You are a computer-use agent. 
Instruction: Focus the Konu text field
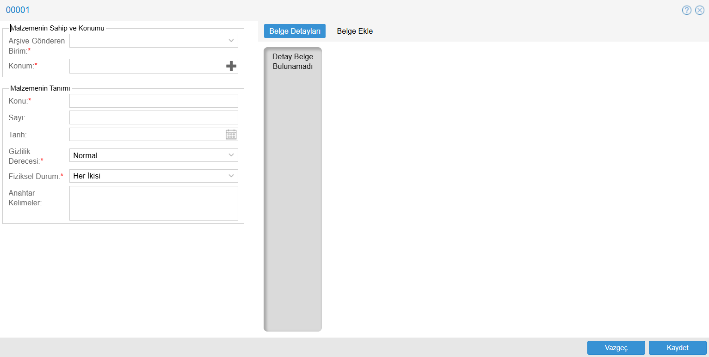(x=154, y=101)
